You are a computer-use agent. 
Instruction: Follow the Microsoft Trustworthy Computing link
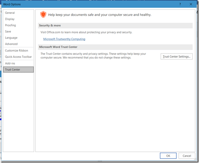64,39
